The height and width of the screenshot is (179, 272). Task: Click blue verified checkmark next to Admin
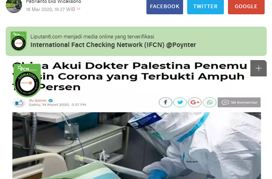tap(51, 101)
